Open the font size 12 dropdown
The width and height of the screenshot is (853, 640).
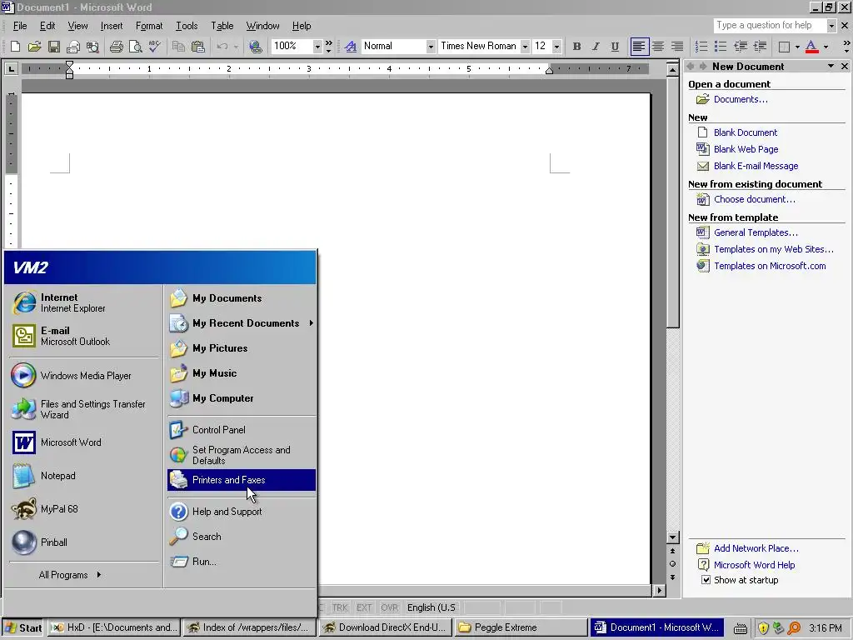pyautogui.click(x=556, y=47)
